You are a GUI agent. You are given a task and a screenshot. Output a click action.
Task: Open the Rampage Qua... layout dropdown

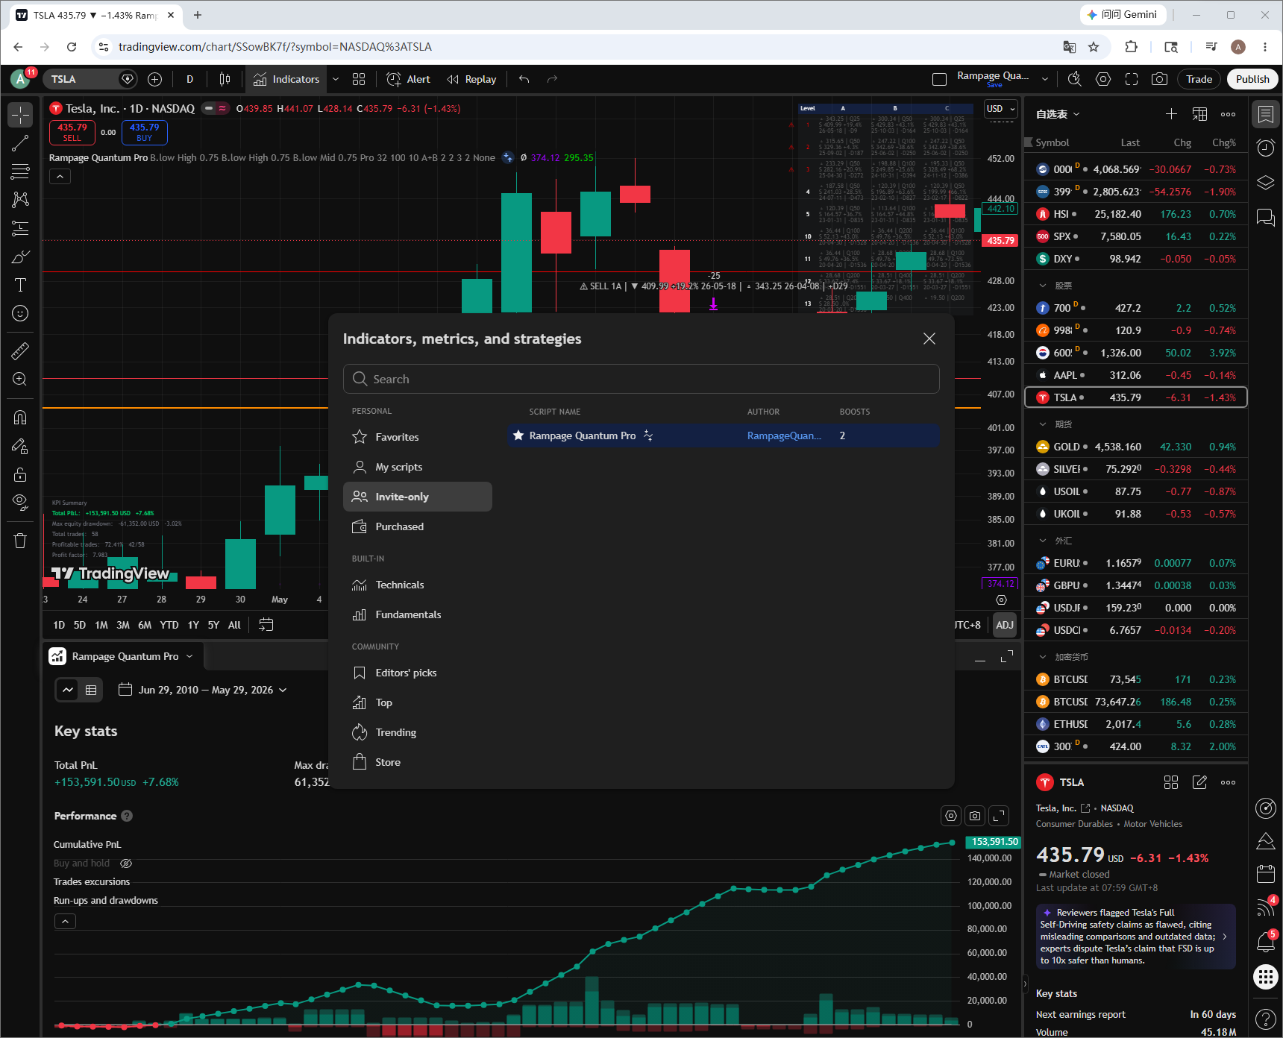click(x=1045, y=79)
